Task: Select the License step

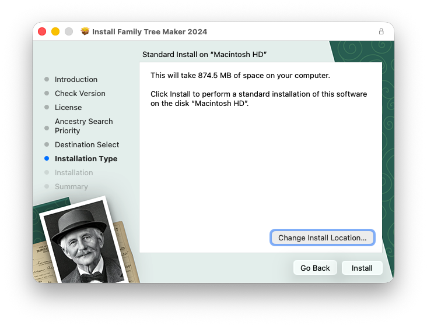Action: click(x=68, y=107)
